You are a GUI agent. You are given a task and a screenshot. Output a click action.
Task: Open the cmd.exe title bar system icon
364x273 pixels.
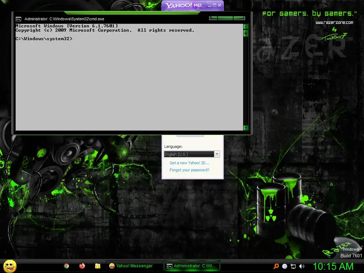pos(18,19)
